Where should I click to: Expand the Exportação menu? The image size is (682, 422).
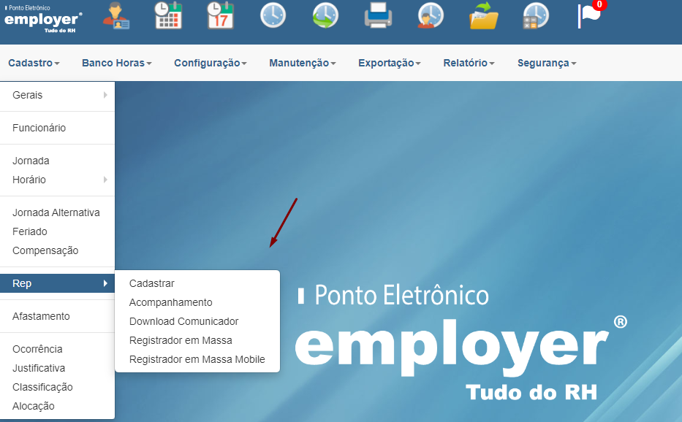click(x=390, y=63)
